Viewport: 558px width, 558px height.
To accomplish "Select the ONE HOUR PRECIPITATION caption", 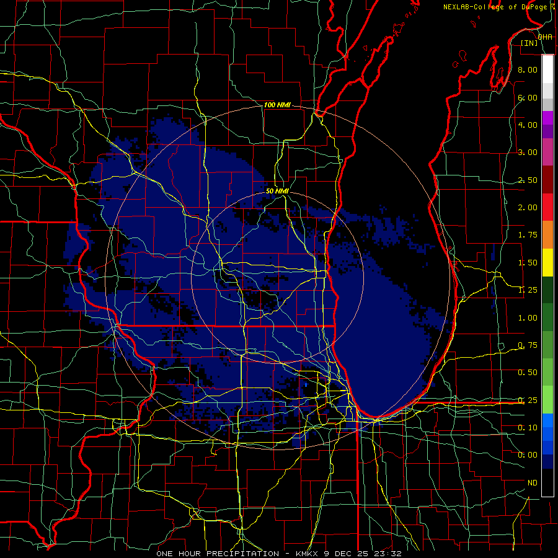I will pos(218,554).
